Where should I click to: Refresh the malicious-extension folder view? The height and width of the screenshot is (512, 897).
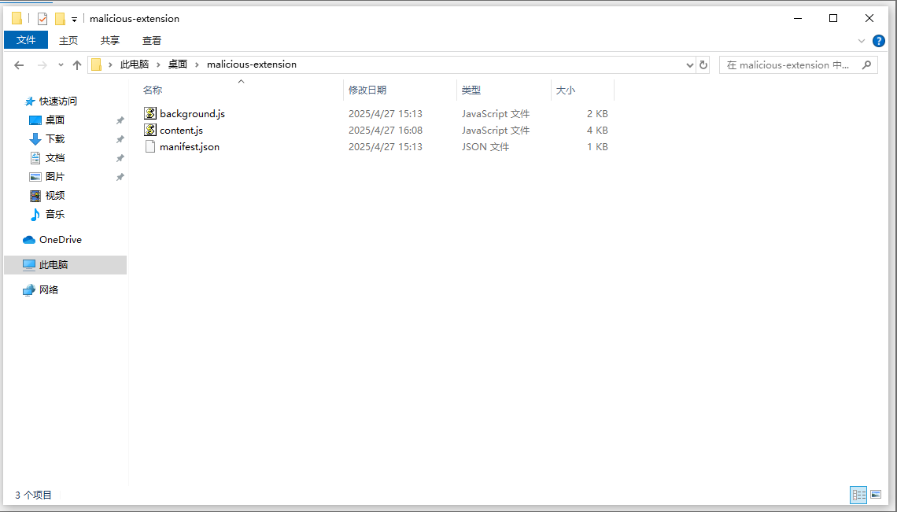click(x=703, y=64)
